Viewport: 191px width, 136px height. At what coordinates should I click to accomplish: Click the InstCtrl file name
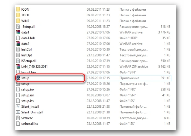pyautogui.click(x=27, y=49)
